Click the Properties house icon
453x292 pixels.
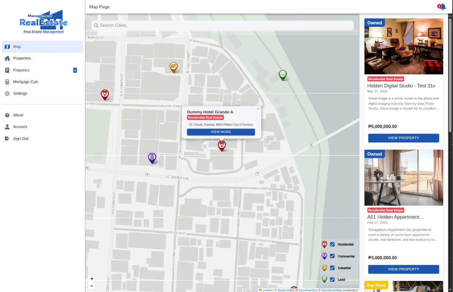coord(7,58)
